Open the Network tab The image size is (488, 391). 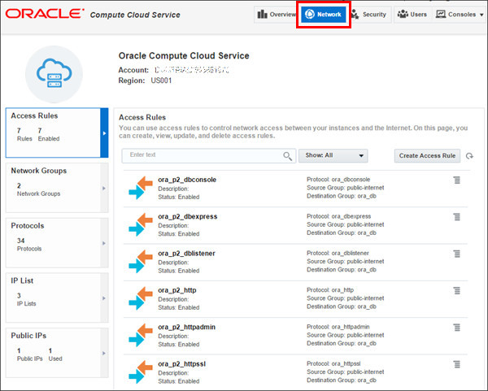coord(323,15)
